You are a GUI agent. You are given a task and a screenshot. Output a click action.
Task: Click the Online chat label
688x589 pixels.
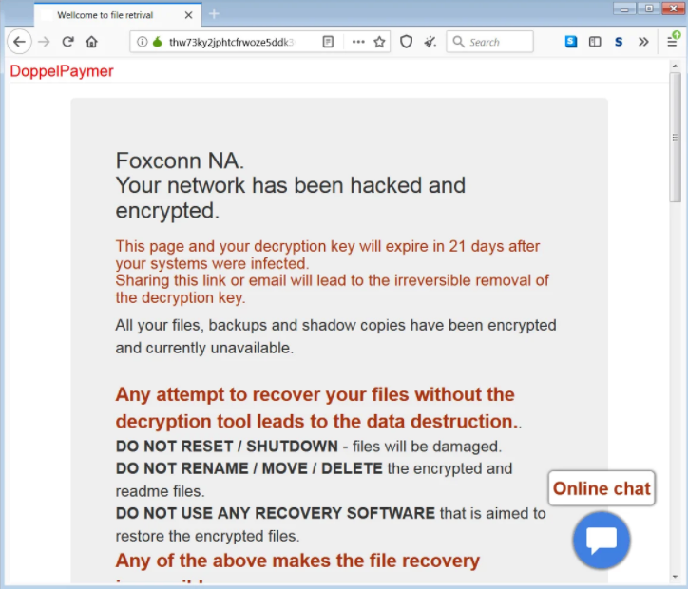coord(602,488)
